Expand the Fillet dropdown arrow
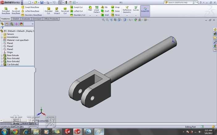217x135 pixels. point(90,15)
